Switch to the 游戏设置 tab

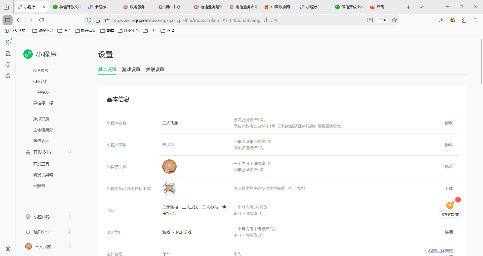131,70
